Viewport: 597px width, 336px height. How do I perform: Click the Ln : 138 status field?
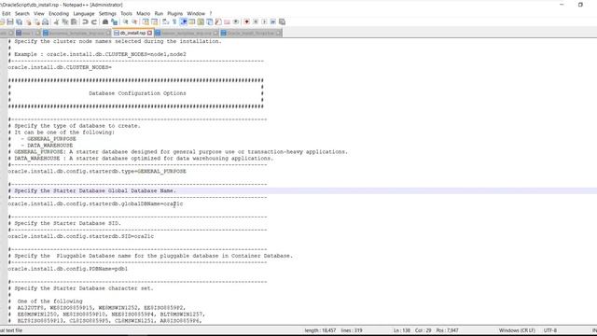click(402, 330)
